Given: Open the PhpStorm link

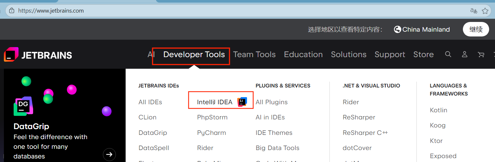Looking at the screenshot, I should (212, 117).
